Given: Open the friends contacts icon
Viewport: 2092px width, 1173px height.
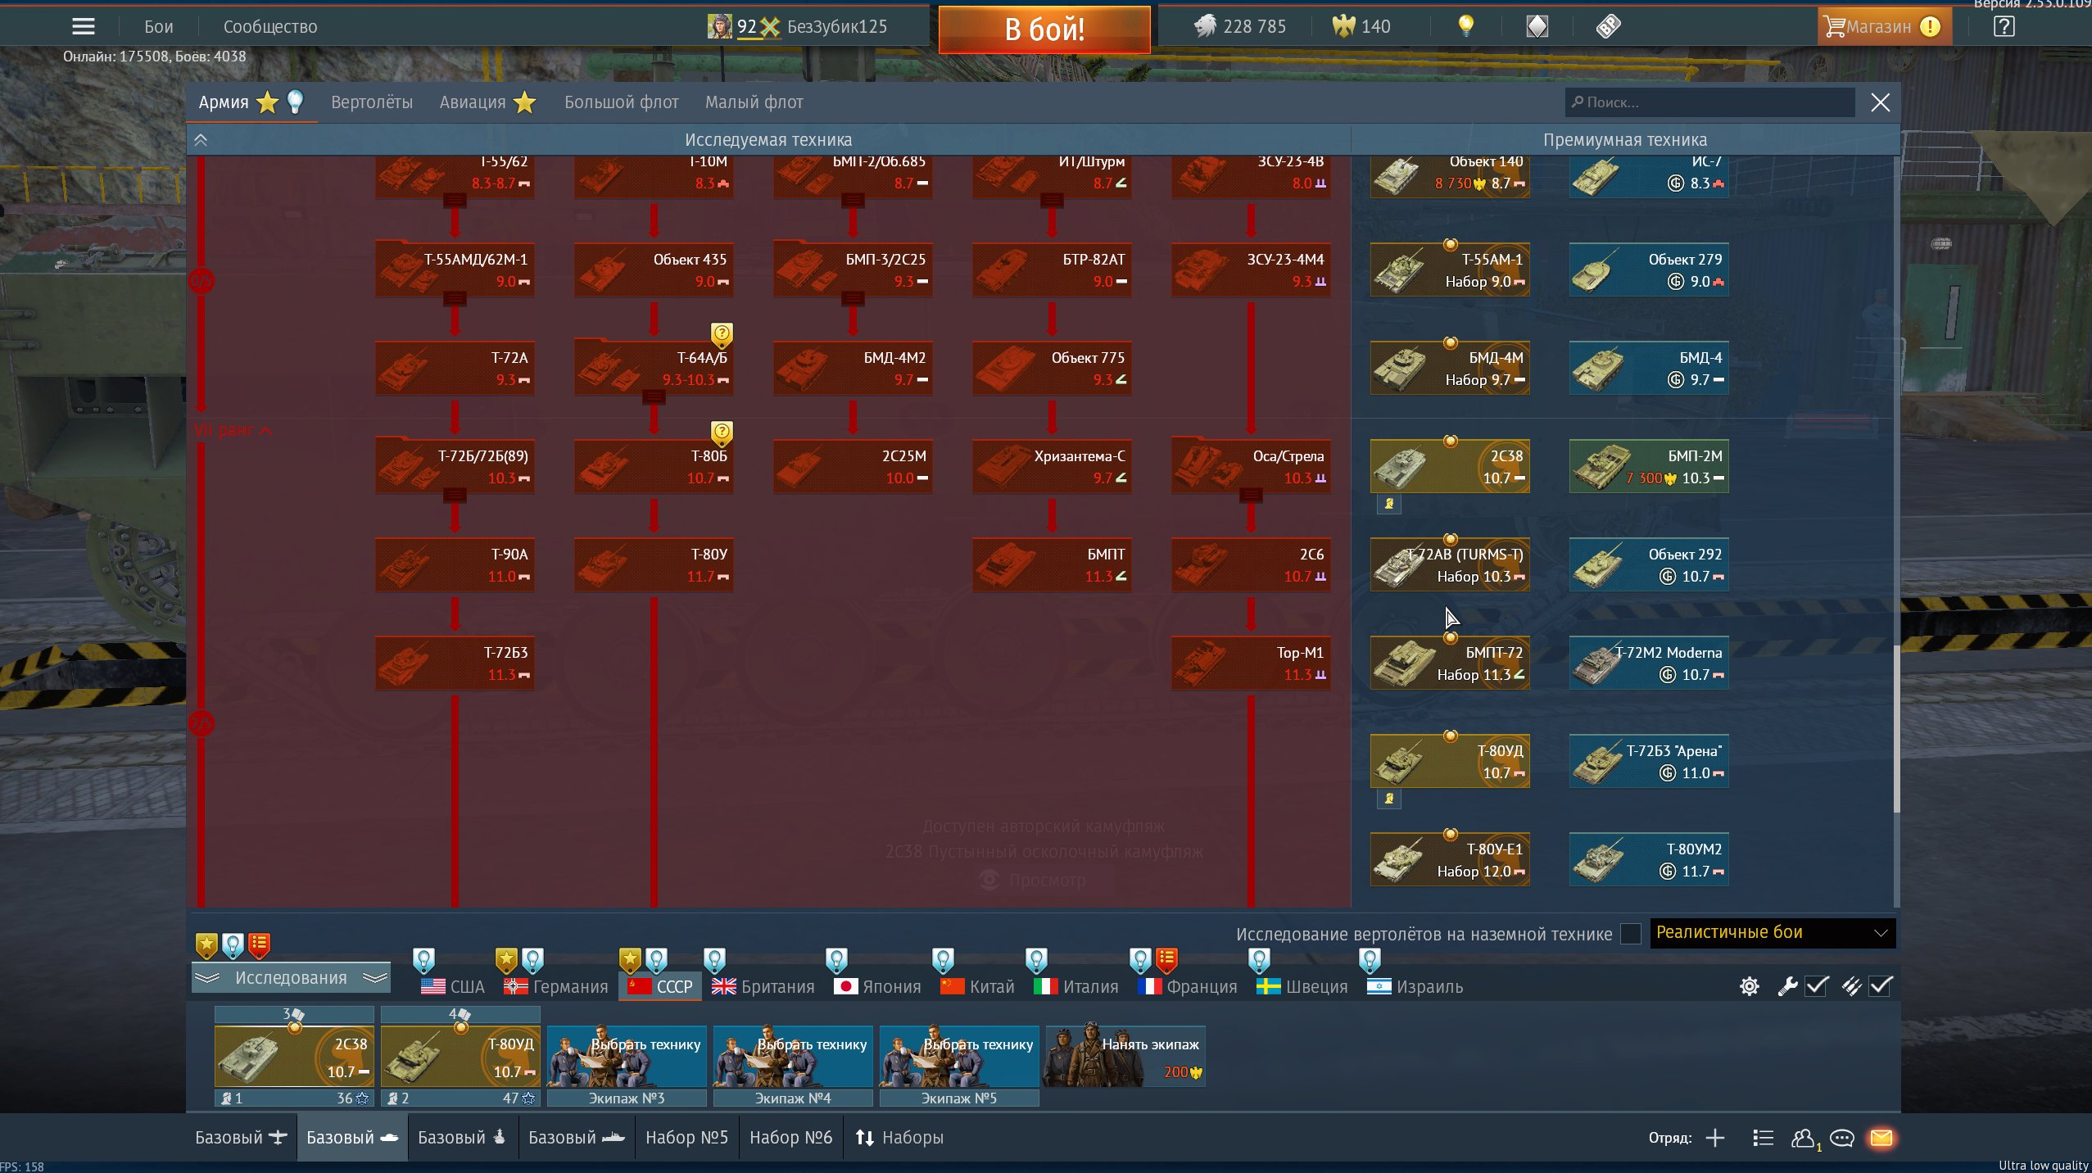Looking at the screenshot, I should click(1802, 1138).
